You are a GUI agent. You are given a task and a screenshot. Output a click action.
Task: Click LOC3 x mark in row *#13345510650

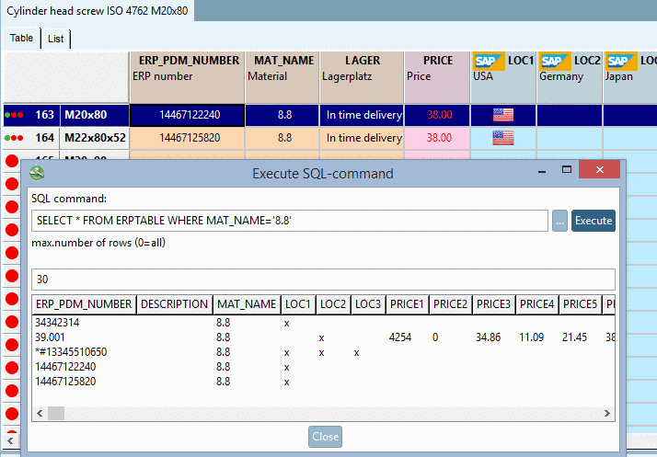356,353
